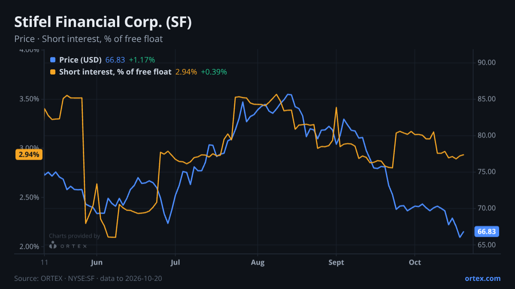
Task: Click the Jul label on the date axis
Action: [175, 262]
